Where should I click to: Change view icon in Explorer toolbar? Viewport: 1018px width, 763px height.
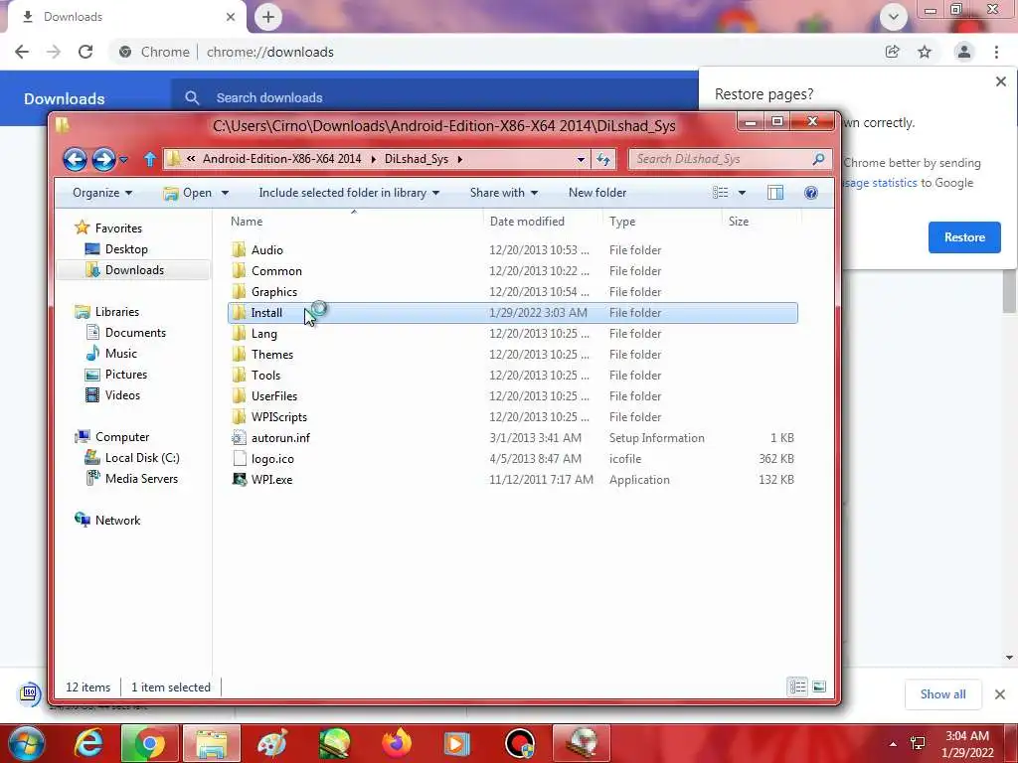tap(720, 193)
